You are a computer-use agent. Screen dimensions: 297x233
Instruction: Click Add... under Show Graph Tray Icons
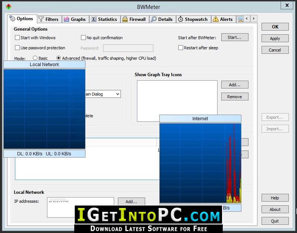(x=235, y=85)
